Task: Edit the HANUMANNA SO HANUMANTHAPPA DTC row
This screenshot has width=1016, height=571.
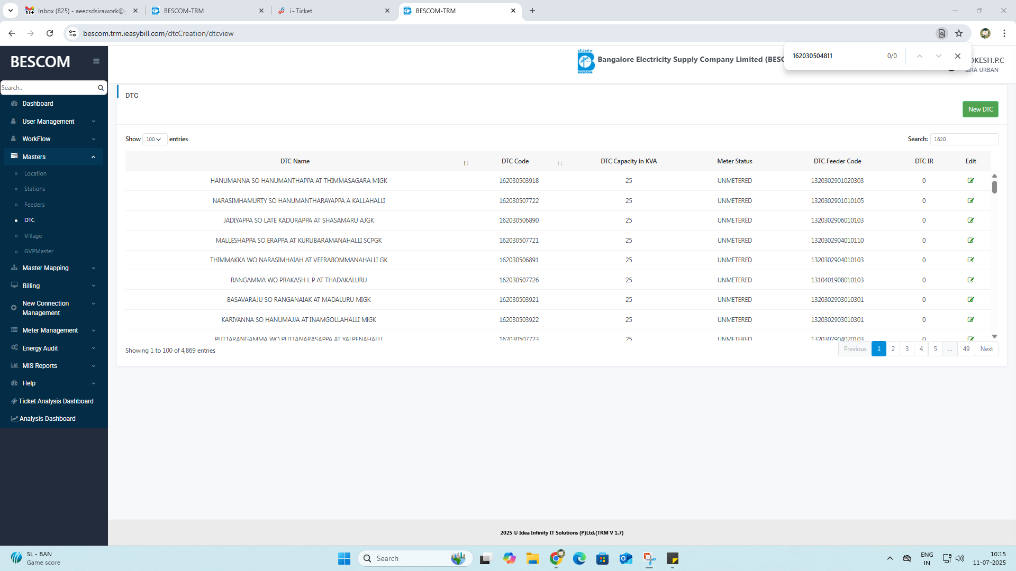Action: [x=970, y=181]
